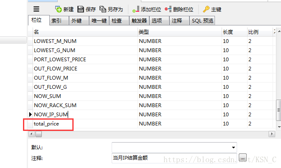Open the 默认 default value dropdown
Screen dimensions: 281x168
point(233,148)
